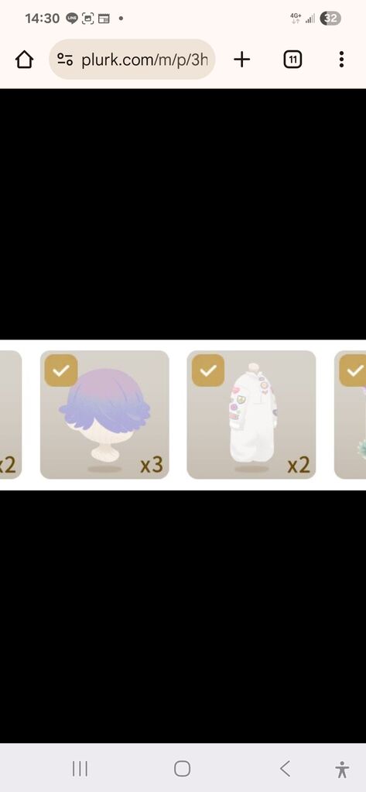Uncheck the purple hair item checkbox
Image resolution: width=366 pixels, height=792 pixels.
click(61, 370)
